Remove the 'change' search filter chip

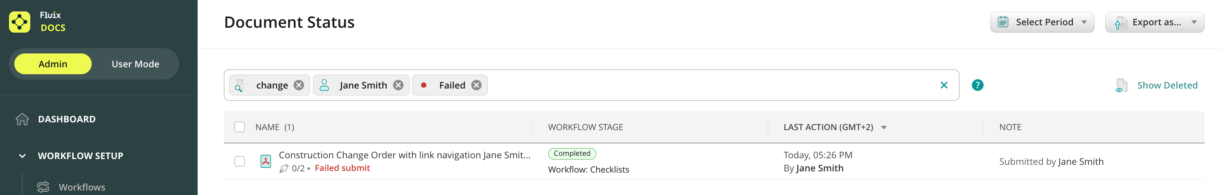click(299, 85)
